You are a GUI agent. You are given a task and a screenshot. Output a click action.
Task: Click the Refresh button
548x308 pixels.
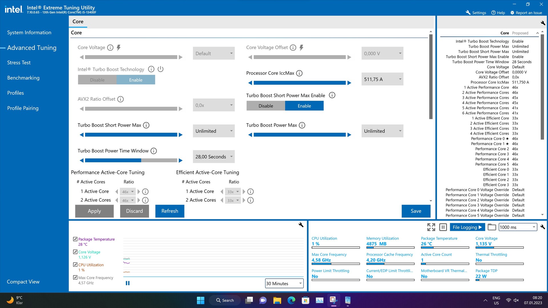169,210
